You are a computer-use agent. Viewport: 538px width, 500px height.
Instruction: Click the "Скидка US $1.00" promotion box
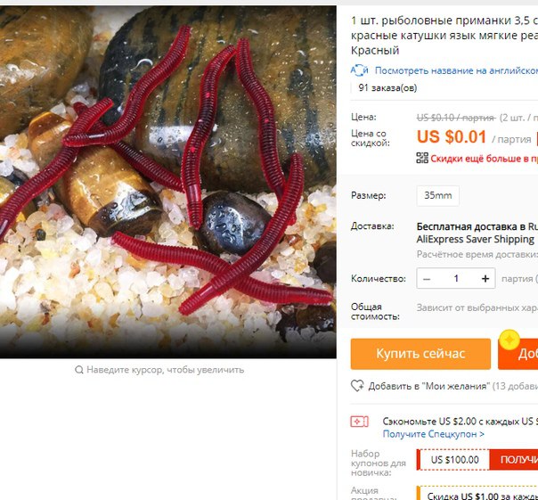click(477, 493)
